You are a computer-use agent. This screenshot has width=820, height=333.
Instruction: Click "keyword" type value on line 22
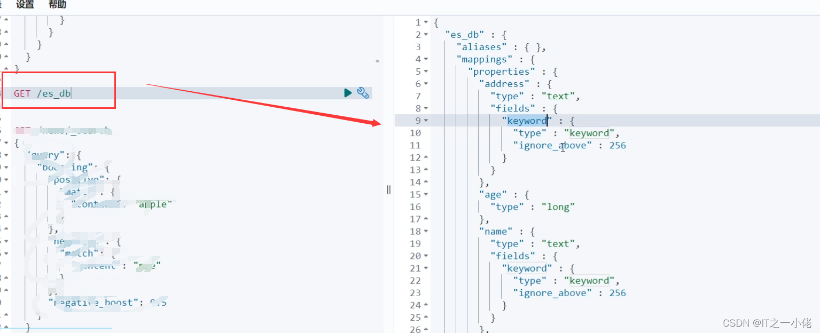point(589,281)
